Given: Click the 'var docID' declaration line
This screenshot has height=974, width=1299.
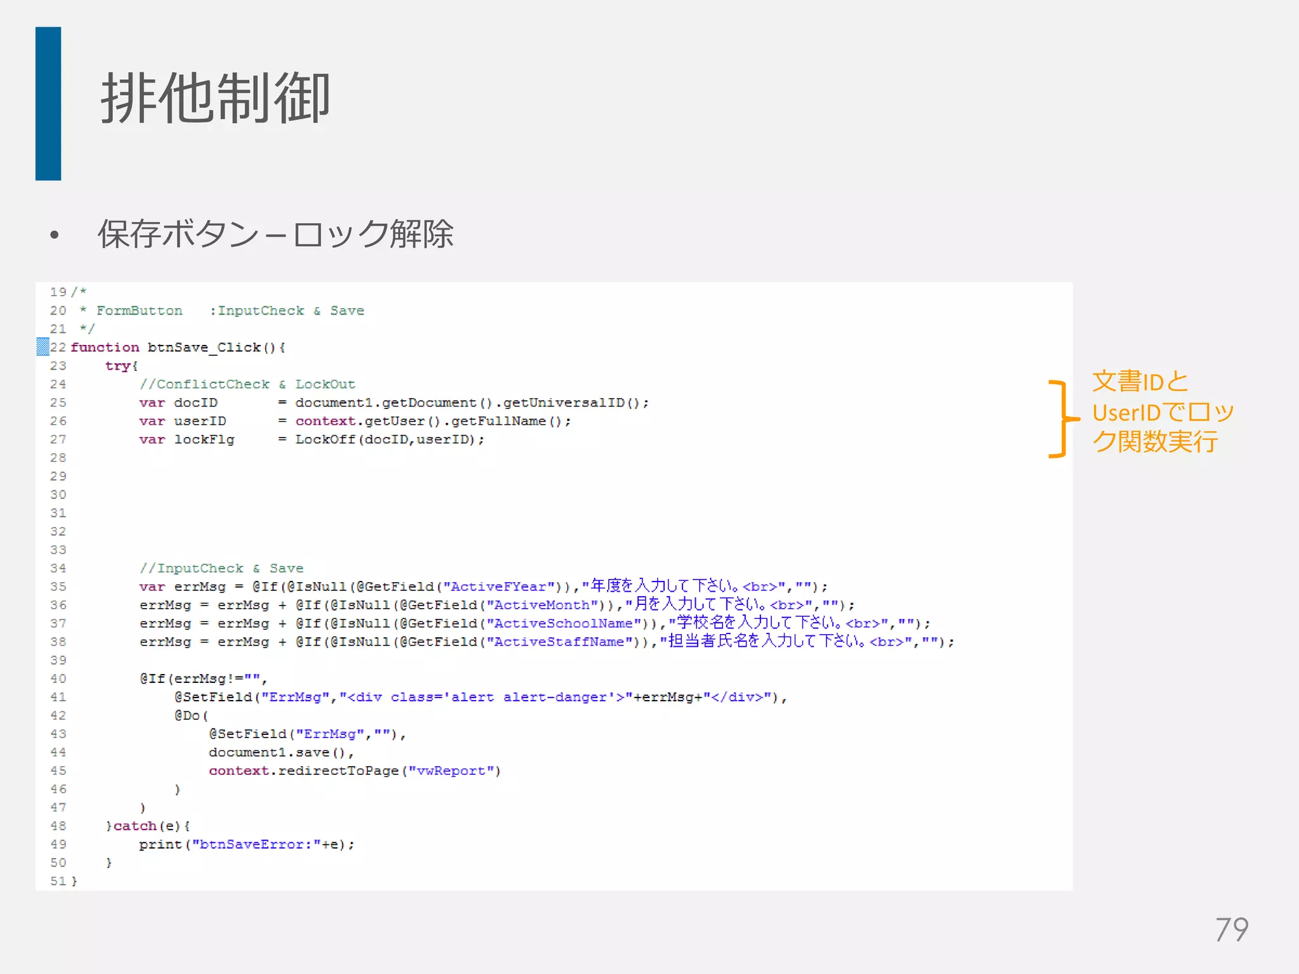Looking at the screenshot, I should click(x=394, y=403).
